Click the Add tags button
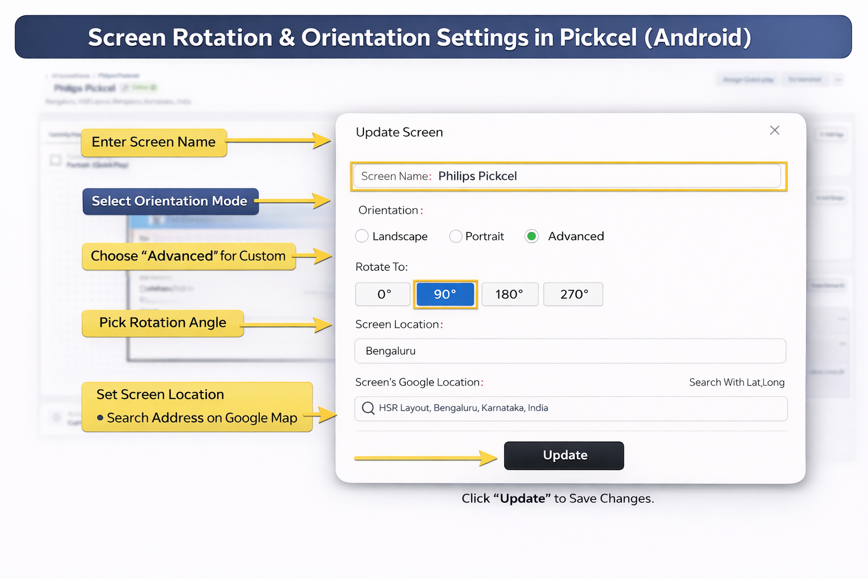868x579 pixels. [x=832, y=135]
